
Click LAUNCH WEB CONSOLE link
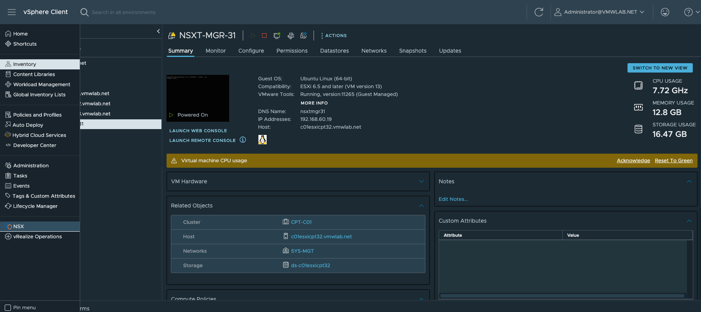click(x=198, y=131)
